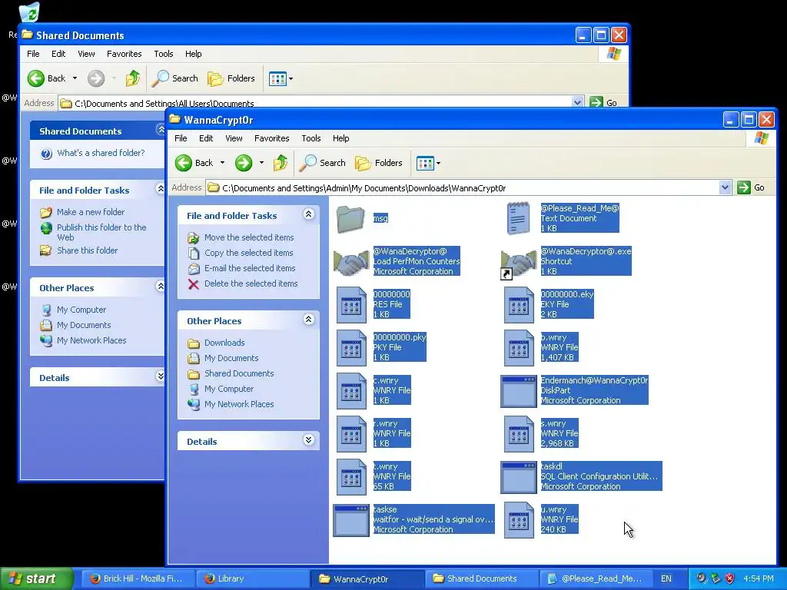The width and height of the screenshot is (787, 590).
Task: Click the red security shield tray icon
Action: coord(729,579)
